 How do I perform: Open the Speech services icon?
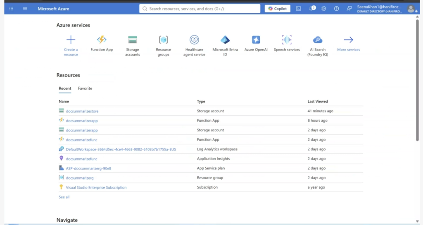[287, 40]
